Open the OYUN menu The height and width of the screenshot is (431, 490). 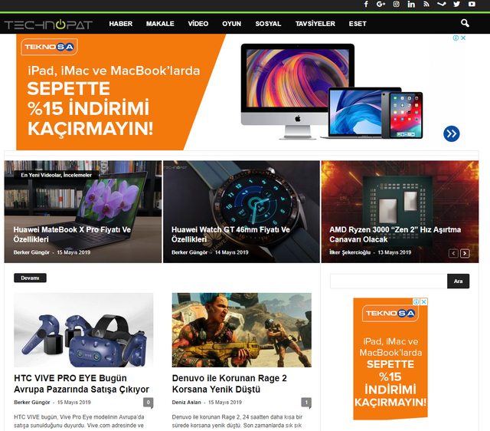(231, 24)
